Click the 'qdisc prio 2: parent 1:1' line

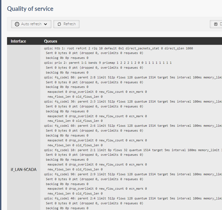pos(108,63)
